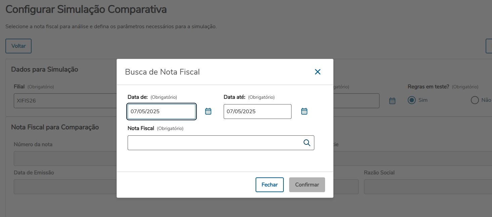The height and width of the screenshot is (217, 492).
Task: Select the Sim radio option
Action: tap(411, 100)
